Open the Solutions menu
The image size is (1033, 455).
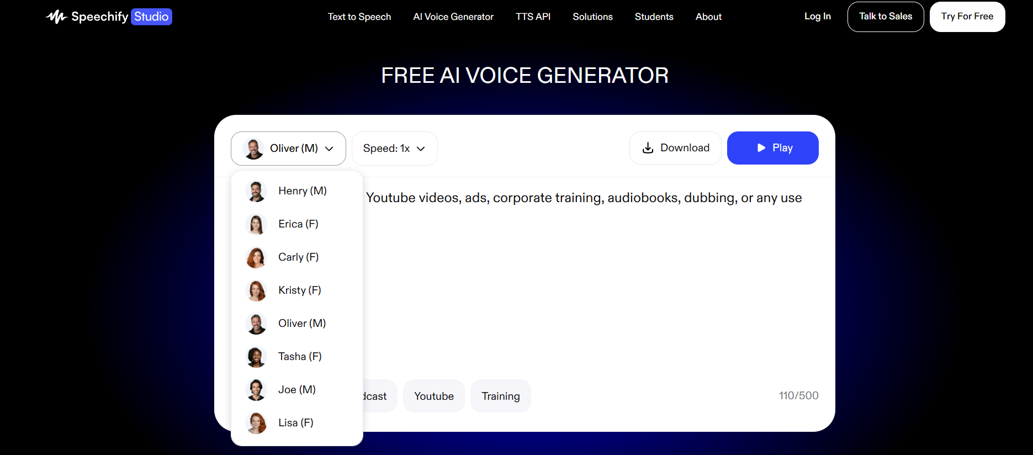[592, 17]
